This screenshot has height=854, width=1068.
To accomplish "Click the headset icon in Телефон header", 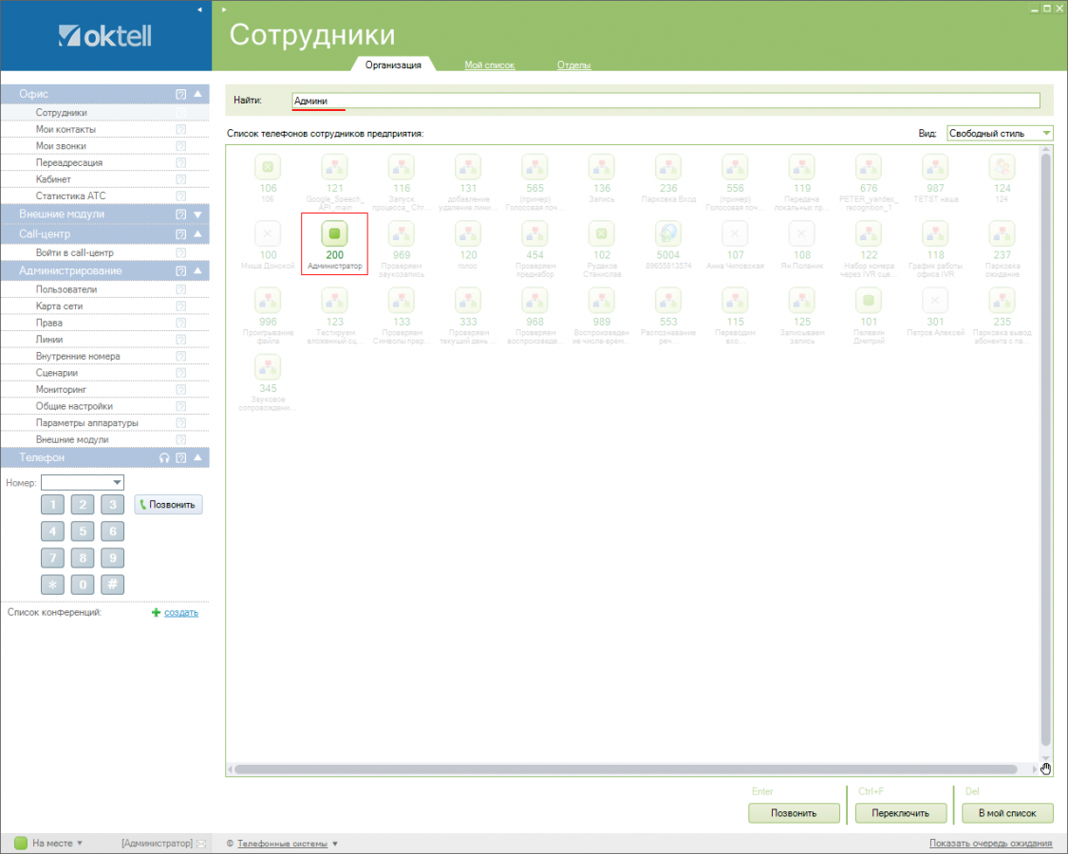I will pyautogui.click(x=164, y=458).
